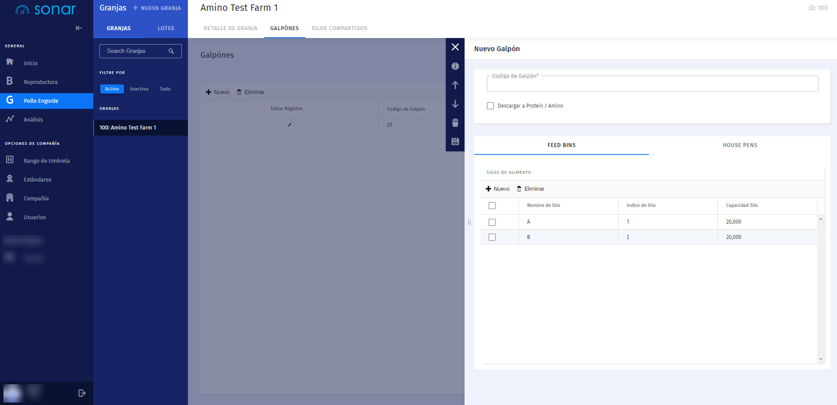Go to previous record with up arrow
This screenshot has width=837, height=405.
[x=455, y=85]
